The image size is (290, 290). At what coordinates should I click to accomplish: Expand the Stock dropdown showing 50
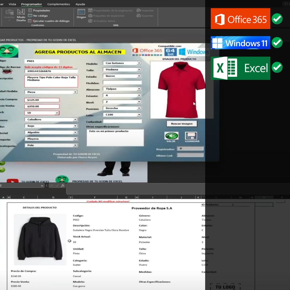pos(57,113)
